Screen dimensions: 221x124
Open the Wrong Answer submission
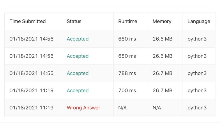pyautogui.click(x=84, y=108)
